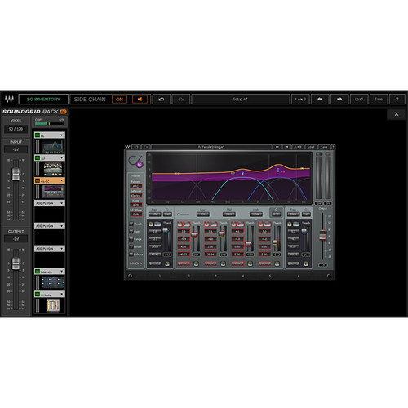Open the first rack slot plugin dropdown arrow
The height and width of the screenshot is (408, 408).
coord(62,135)
